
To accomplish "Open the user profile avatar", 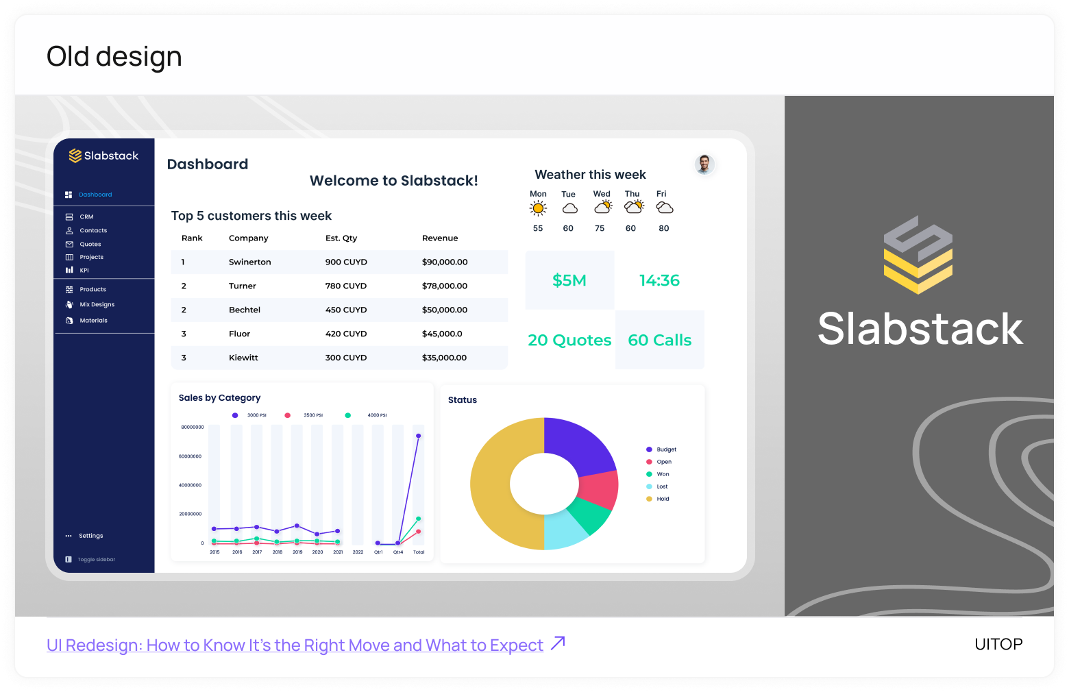I will [704, 164].
